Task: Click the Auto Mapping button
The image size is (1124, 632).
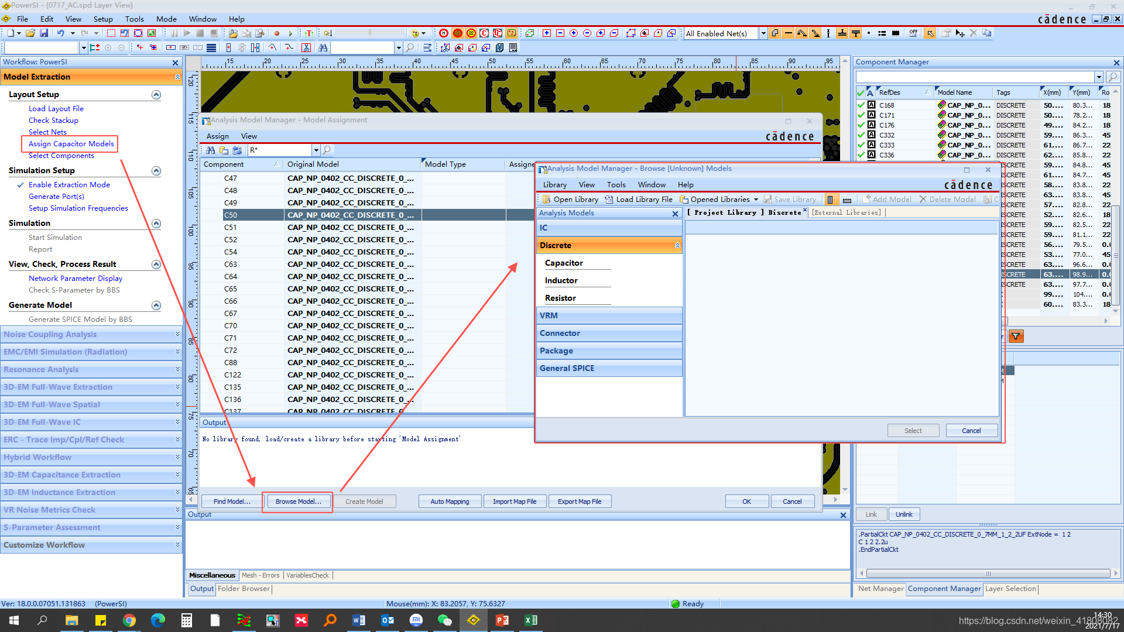Action: point(450,502)
